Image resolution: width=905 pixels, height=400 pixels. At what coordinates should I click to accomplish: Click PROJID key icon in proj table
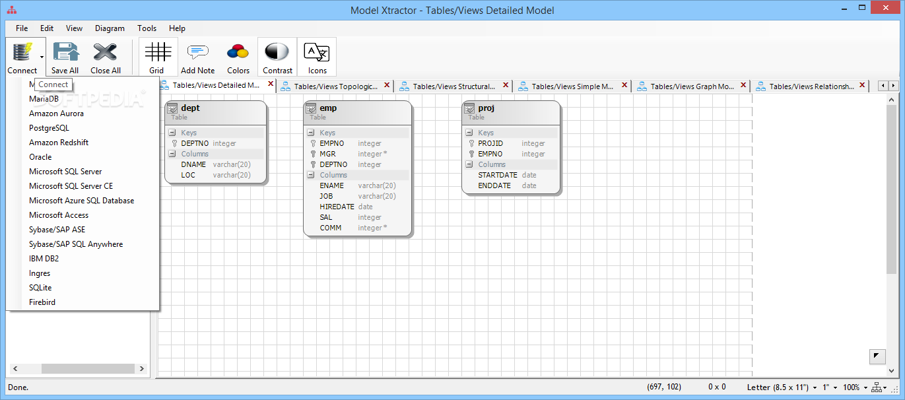coord(471,143)
